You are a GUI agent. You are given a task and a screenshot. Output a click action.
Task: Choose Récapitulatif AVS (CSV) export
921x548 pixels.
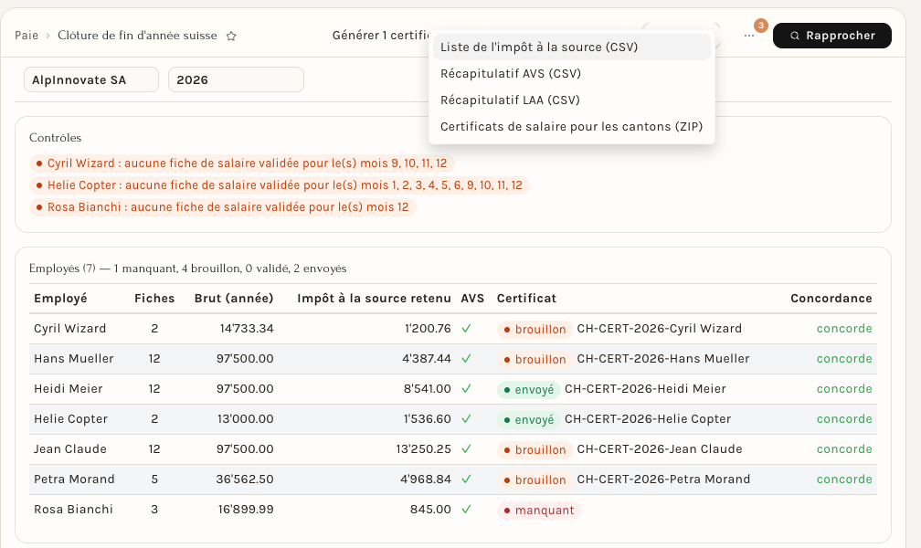pos(572,73)
